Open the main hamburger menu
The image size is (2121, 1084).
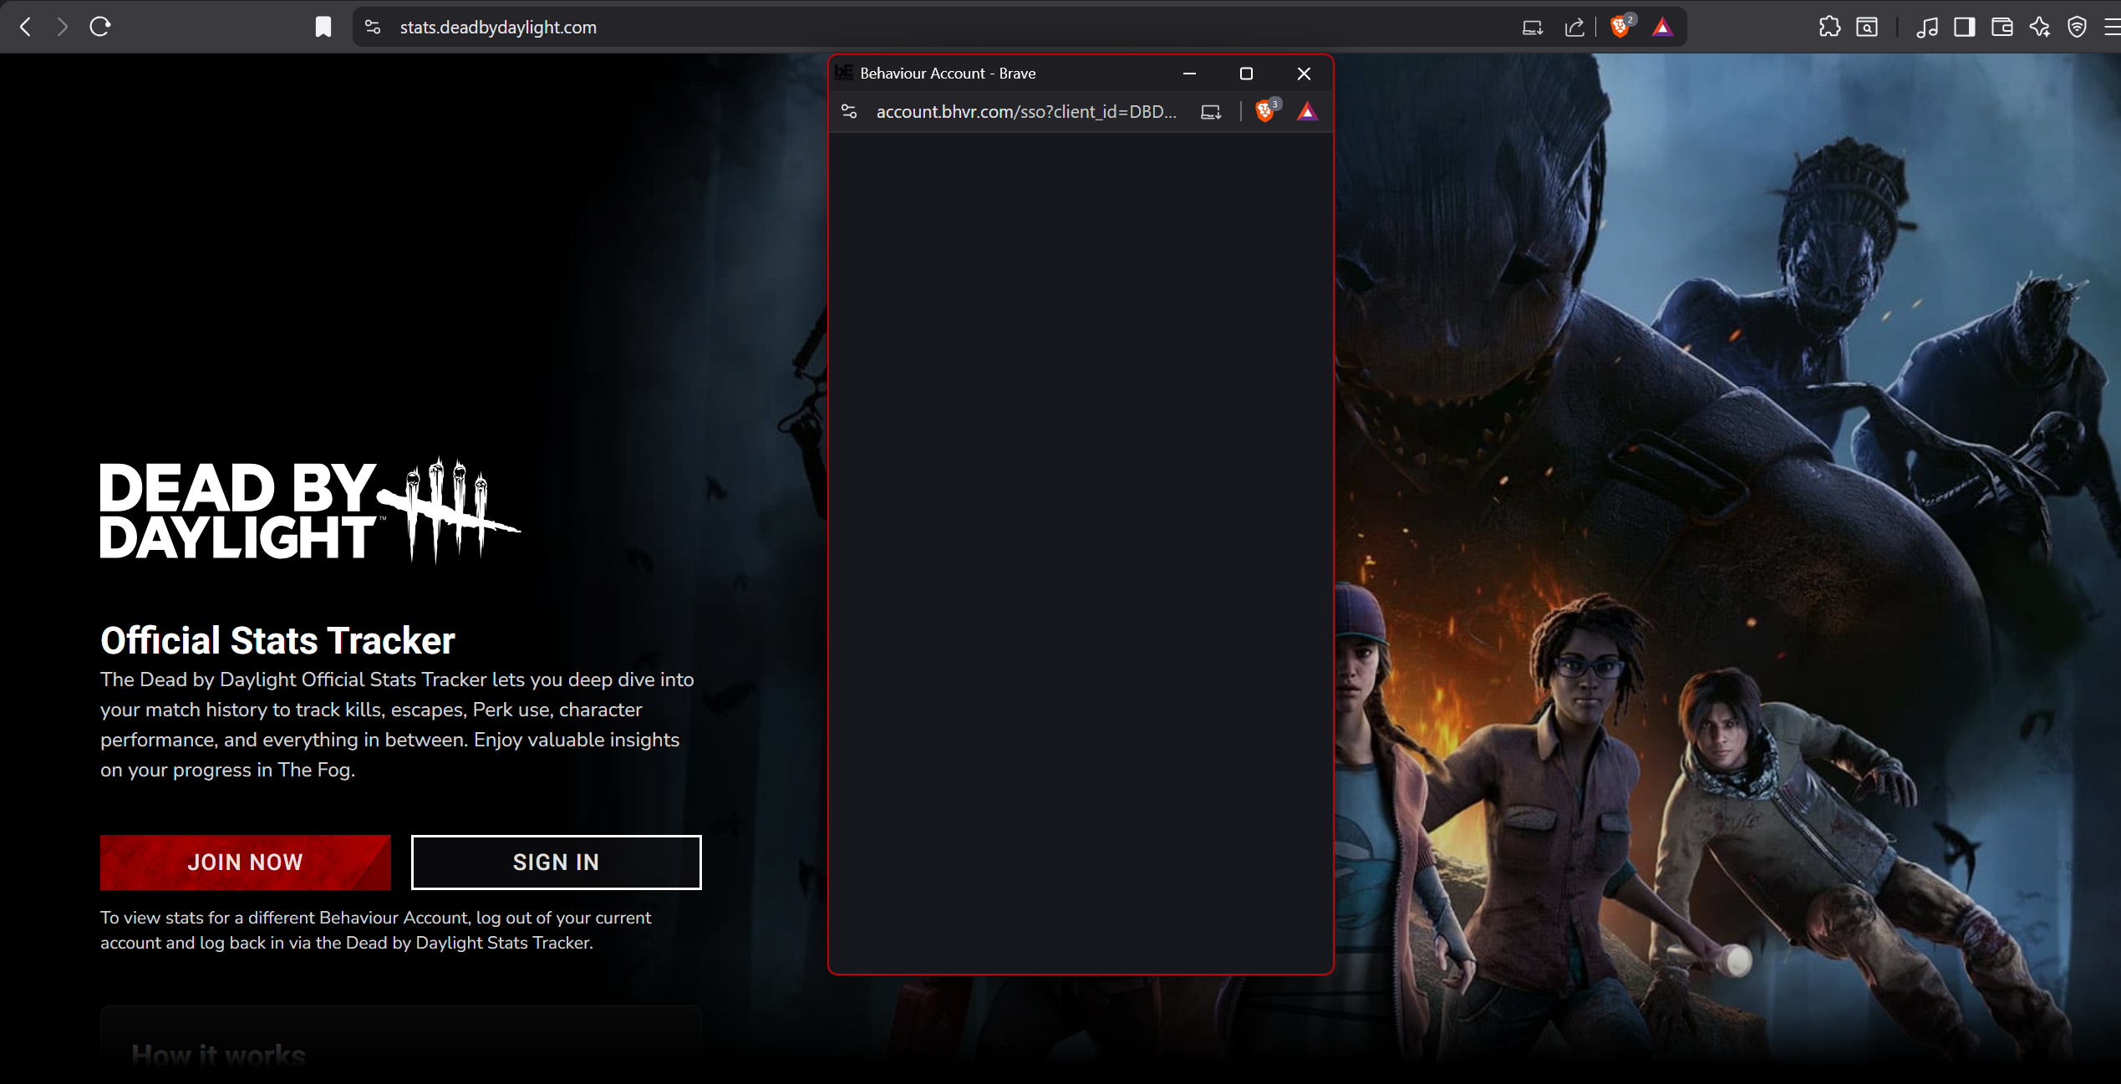tap(2112, 27)
